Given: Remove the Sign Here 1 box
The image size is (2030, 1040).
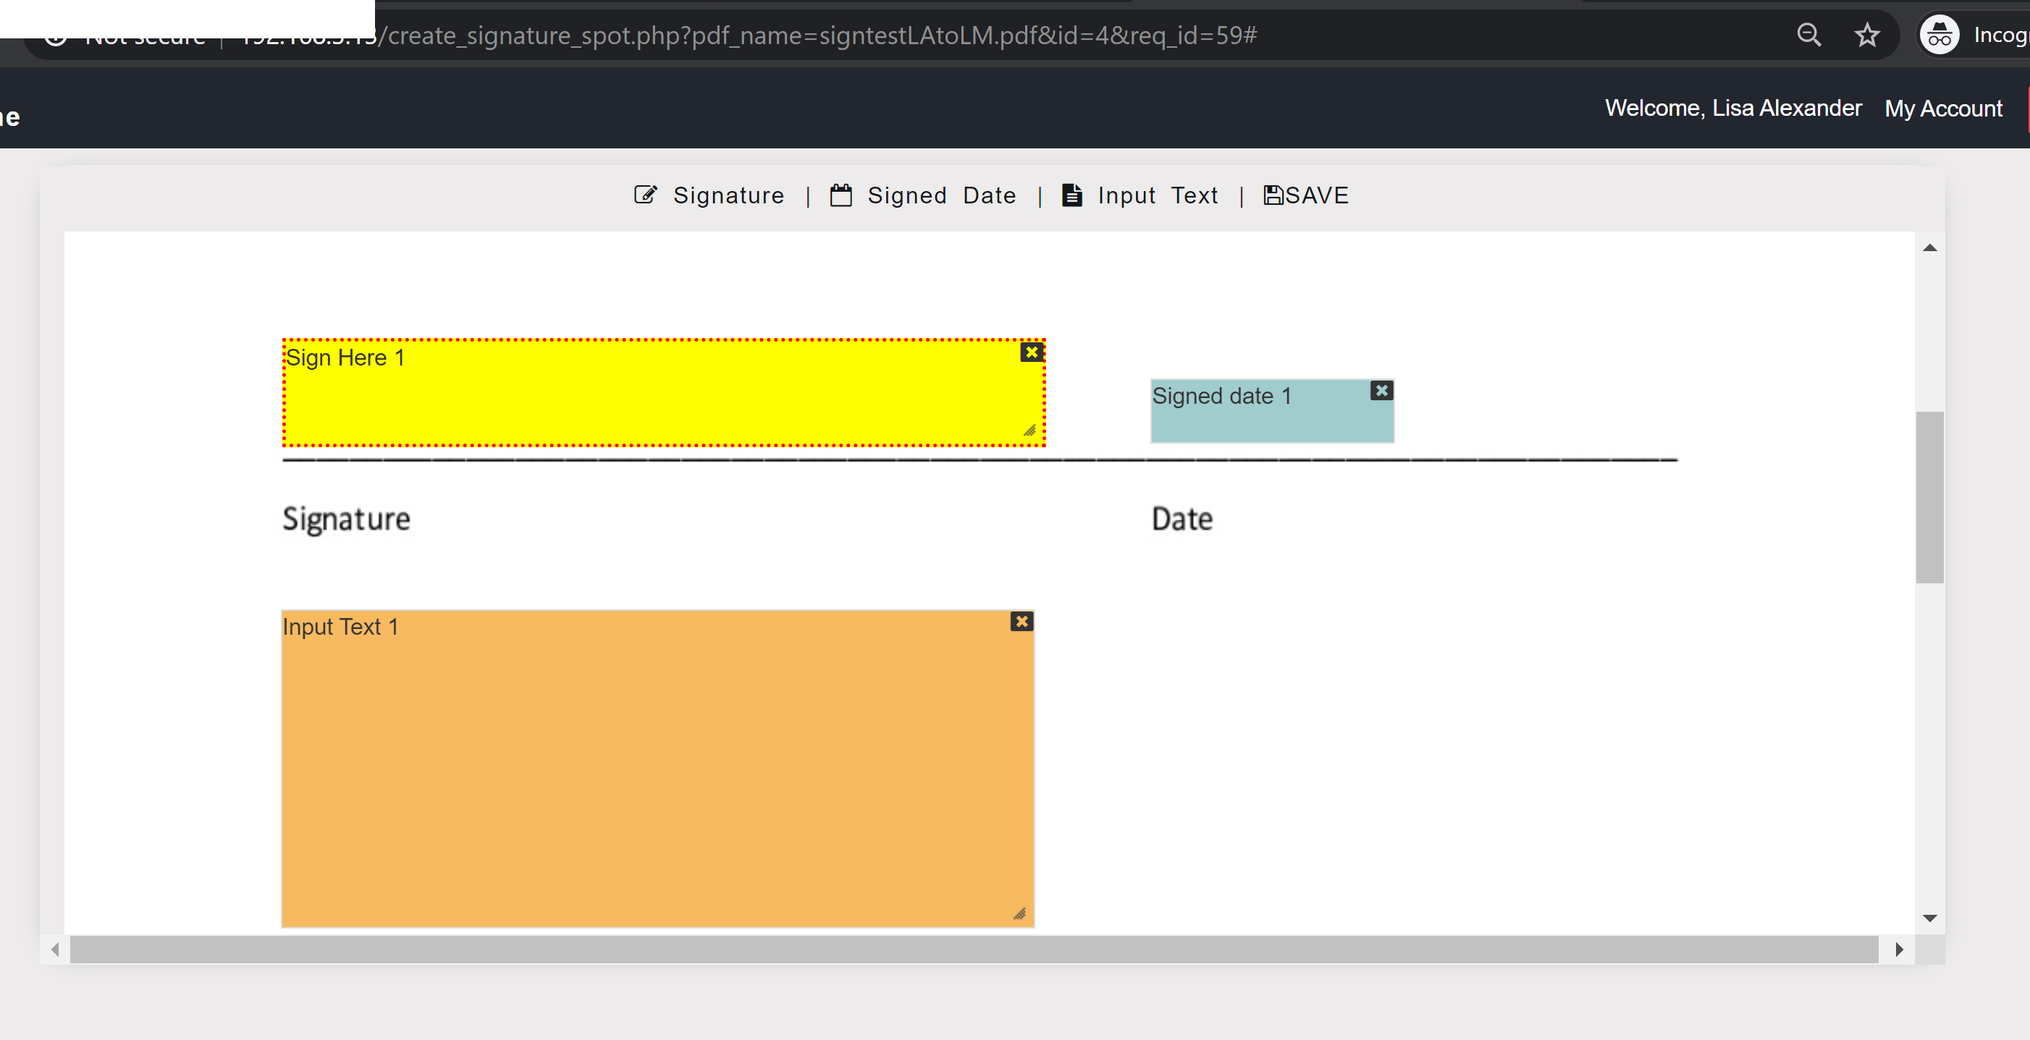Looking at the screenshot, I should point(1032,352).
